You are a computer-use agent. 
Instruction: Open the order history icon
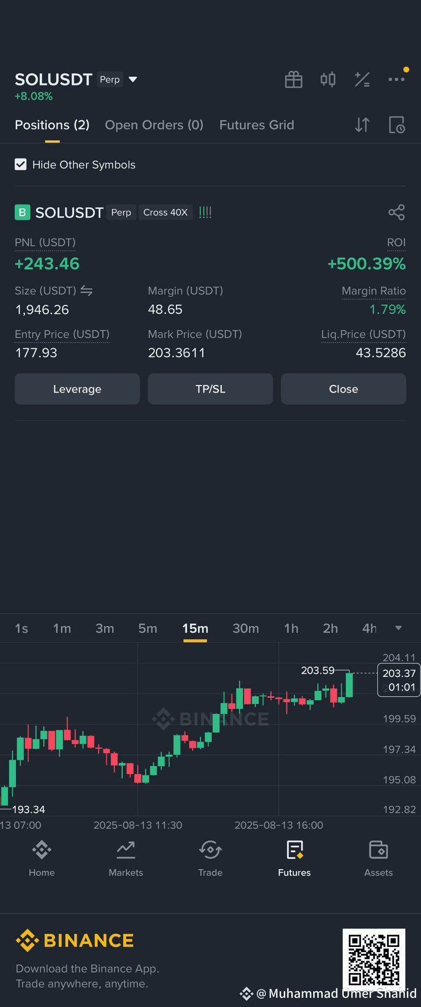tap(397, 125)
